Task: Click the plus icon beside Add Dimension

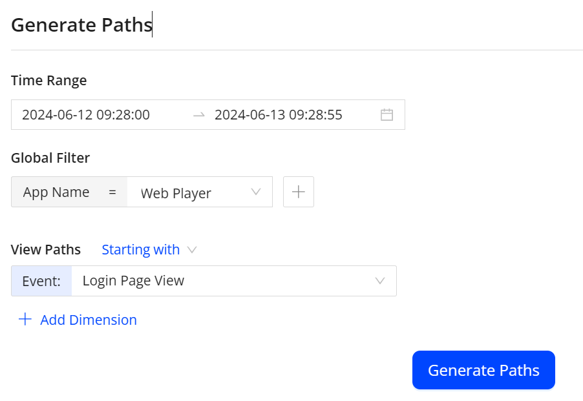Action: [25, 320]
